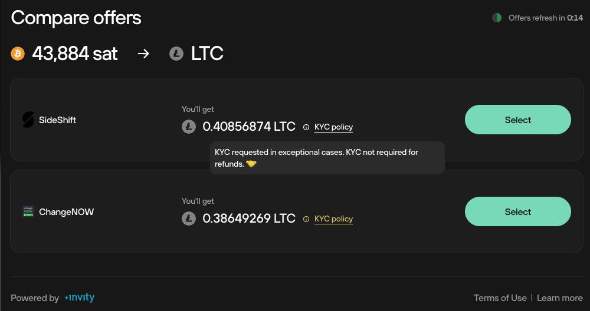
Task: Click the Litecoin icon next to the LTC heading
Action: 176,54
